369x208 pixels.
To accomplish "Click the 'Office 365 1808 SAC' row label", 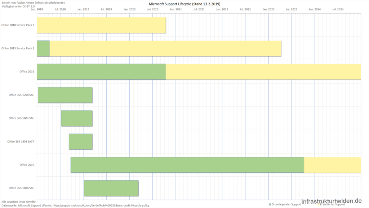I will click(21, 188).
